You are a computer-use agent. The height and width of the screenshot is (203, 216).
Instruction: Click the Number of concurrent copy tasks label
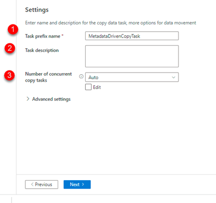pos(48,77)
